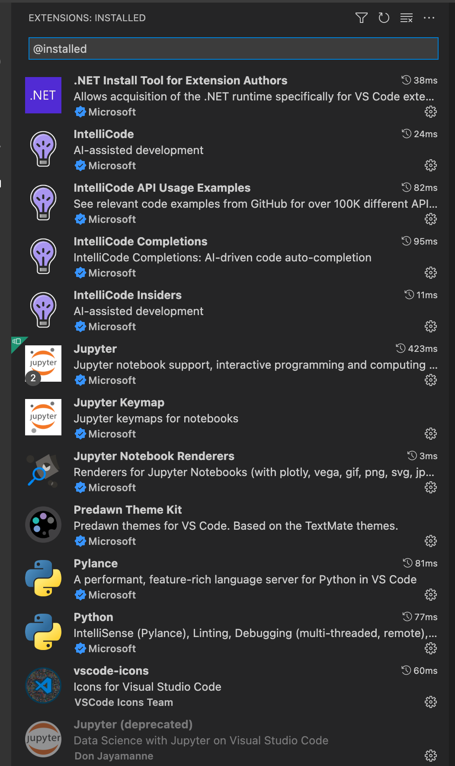Open the Jupyter Notebook Renderers extension

(154, 456)
